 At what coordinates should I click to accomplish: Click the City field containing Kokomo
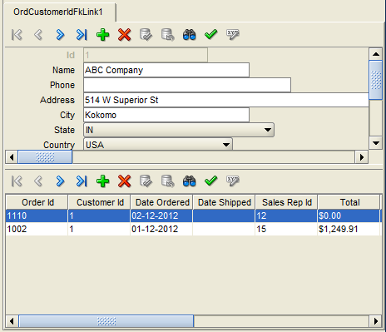[x=166, y=115]
